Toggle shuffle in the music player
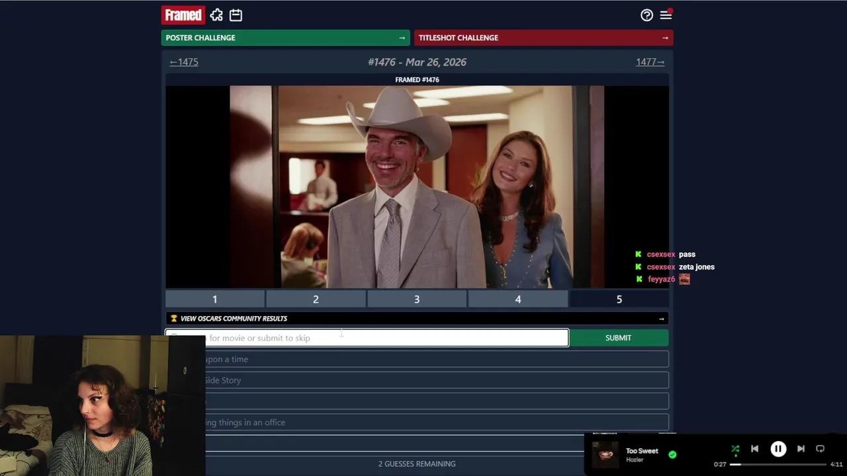Image resolution: width=847 pixels, height=476 pixels. (x=735, y=450)
